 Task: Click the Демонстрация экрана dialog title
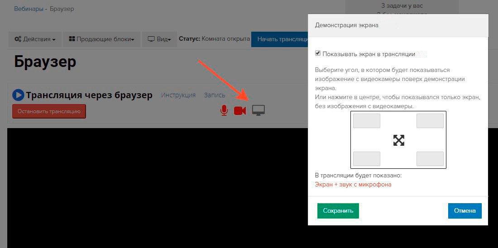(346, 25)
